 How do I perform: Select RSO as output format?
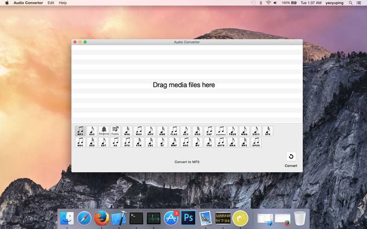tap(186, 142)
